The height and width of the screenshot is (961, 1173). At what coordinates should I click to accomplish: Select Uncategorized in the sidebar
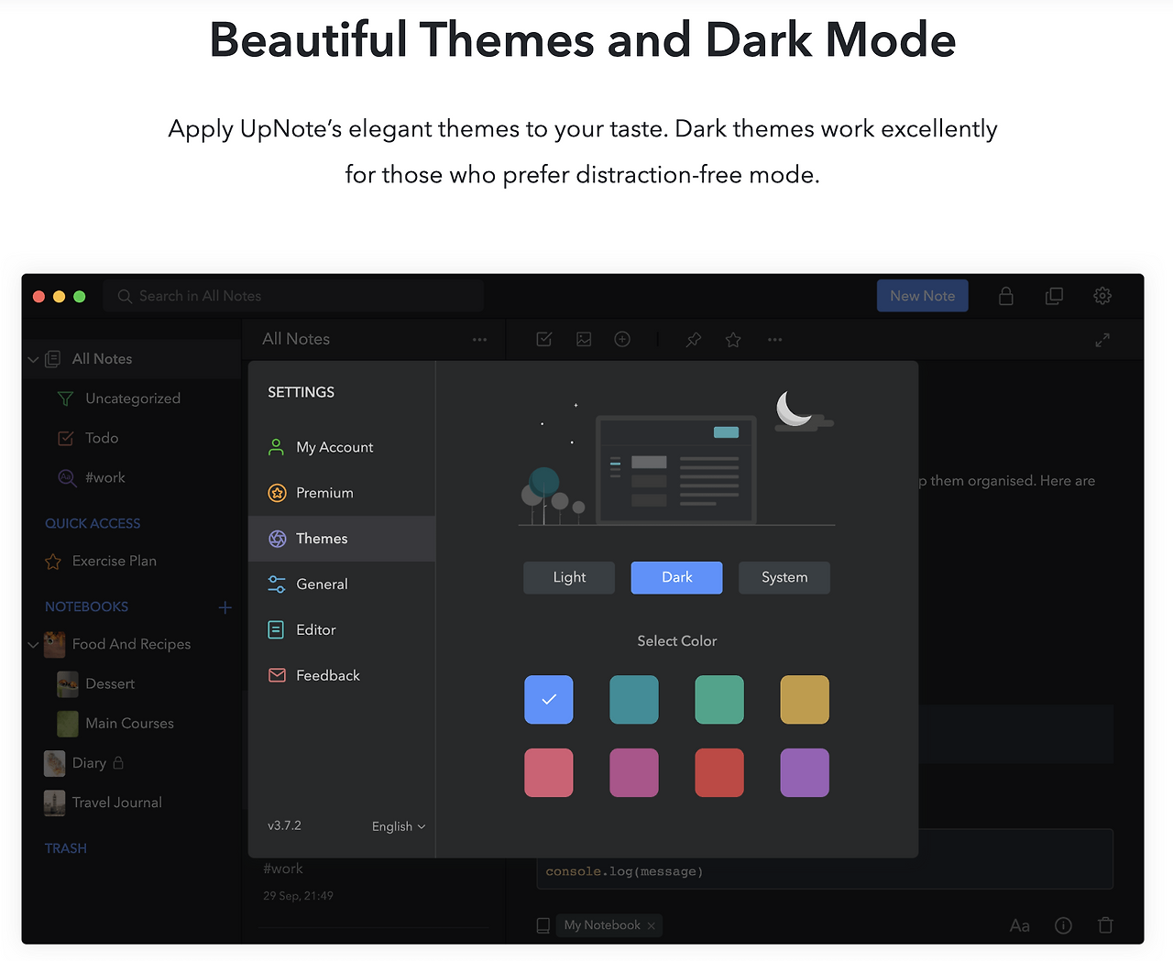[133, 399]
